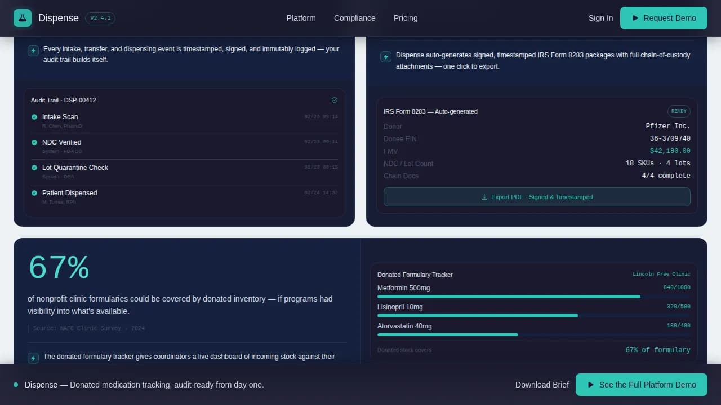This screenshot has width=721, height=405.
Task: Click lightning icon beside formulary tracker description
Action: point(33,358)
